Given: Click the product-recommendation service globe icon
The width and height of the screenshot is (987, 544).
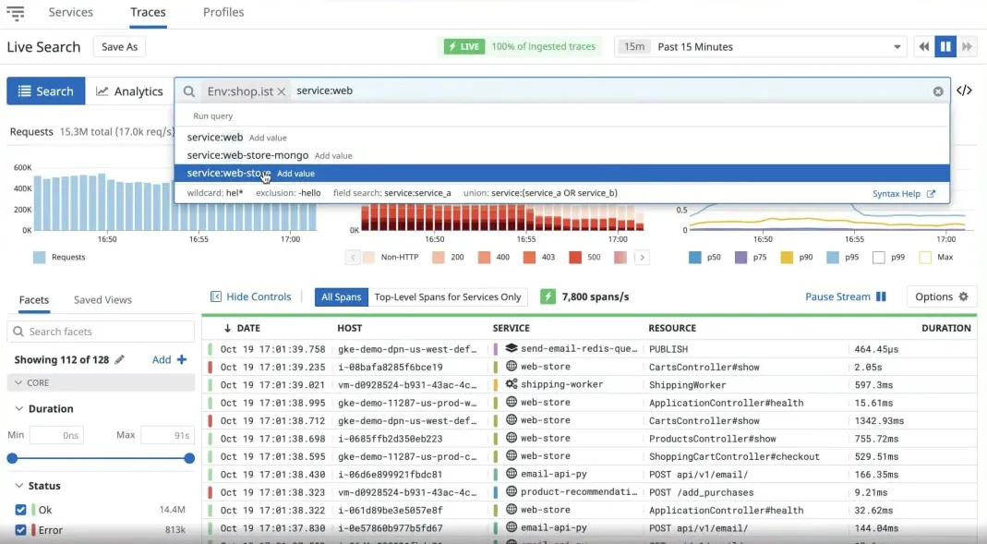Looking at the screenshot, I should point(512,491).
